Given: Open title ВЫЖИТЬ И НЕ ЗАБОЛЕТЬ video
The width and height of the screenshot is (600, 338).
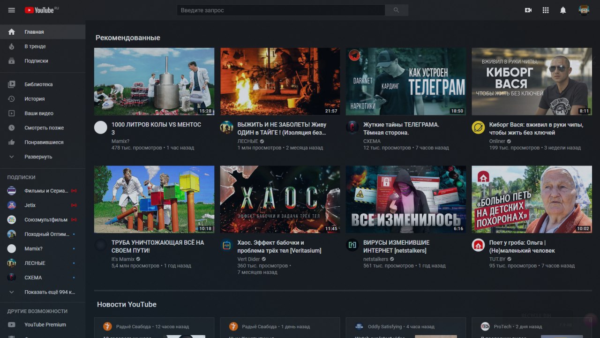Looking at the screenshot, I should pyautogui.click(x=282, y=129).
